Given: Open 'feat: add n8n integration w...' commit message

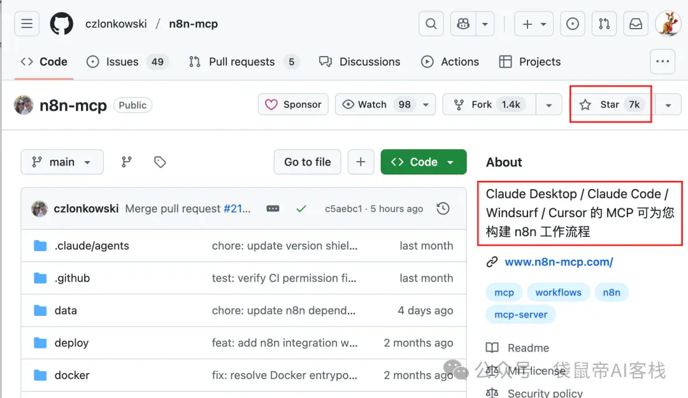Looking at the screenshot, I should coord(284,343).
